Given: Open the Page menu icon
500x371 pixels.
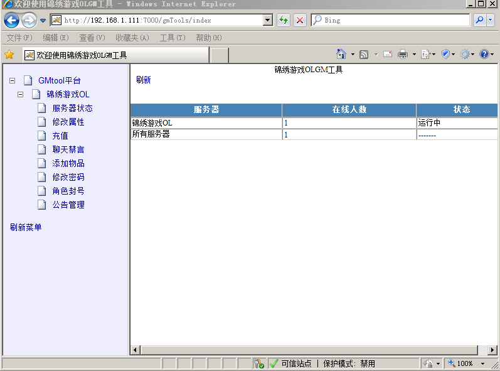Looking at the screenshot, I should (428, 54).
